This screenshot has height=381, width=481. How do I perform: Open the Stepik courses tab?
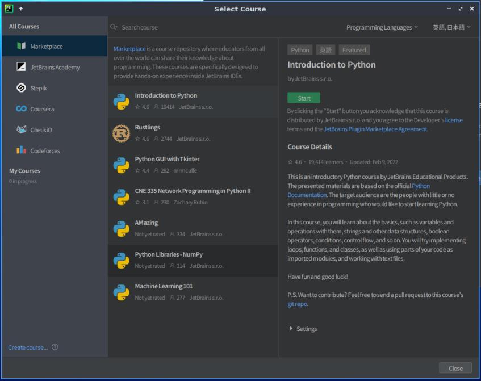[x=55, y=88]
